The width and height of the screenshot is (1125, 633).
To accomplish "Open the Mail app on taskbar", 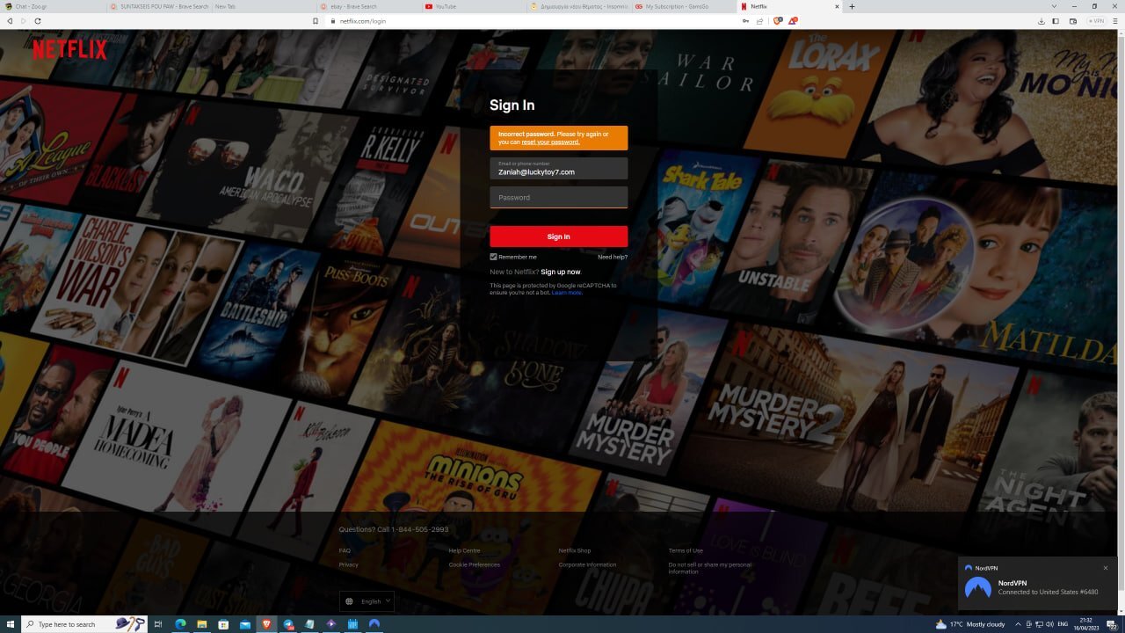I will point(244,624).
